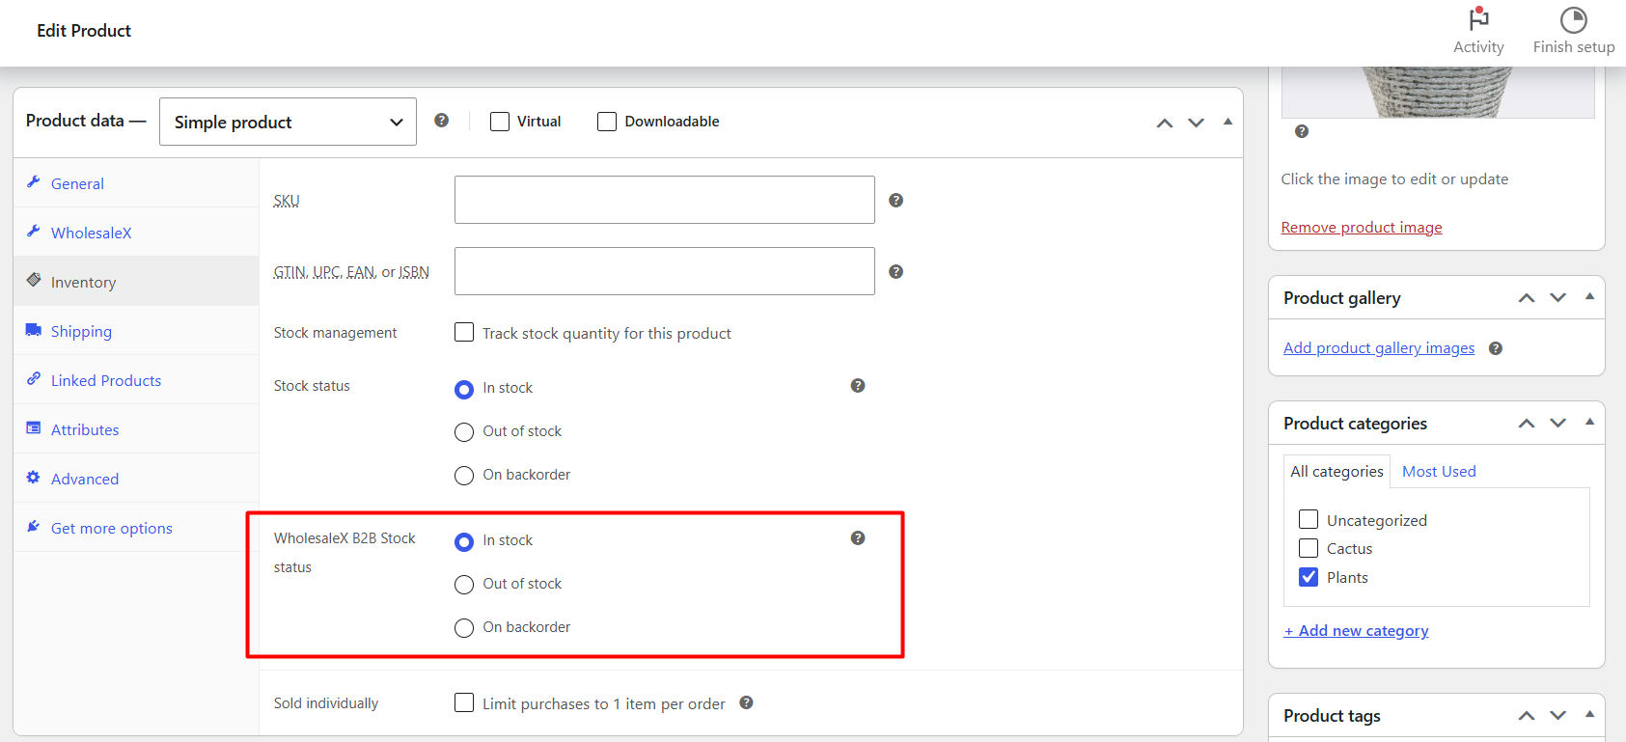Check the Cactus category

tap(1309, 548)
